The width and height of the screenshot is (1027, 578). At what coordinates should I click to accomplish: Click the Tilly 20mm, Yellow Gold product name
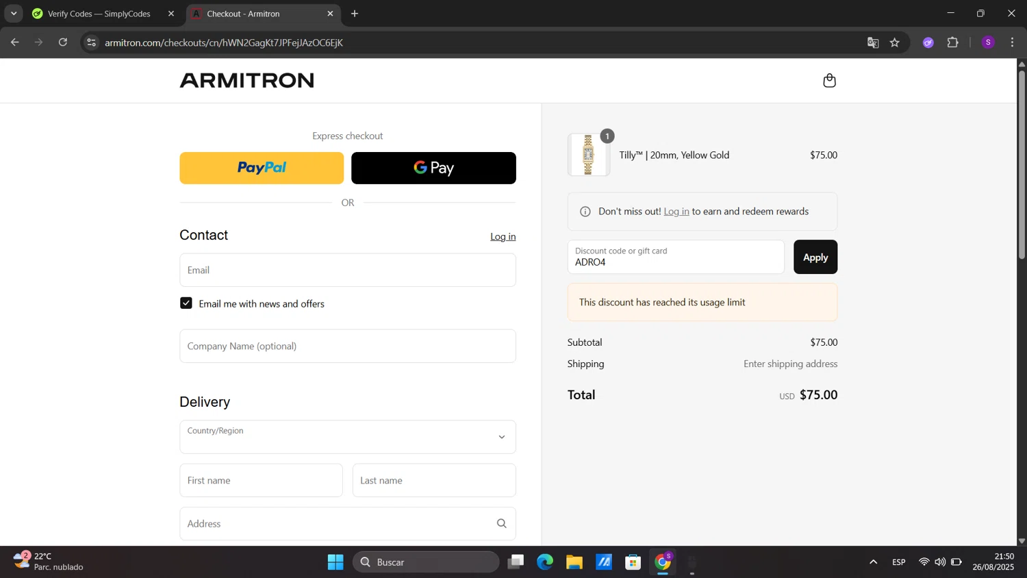[674, 155]
